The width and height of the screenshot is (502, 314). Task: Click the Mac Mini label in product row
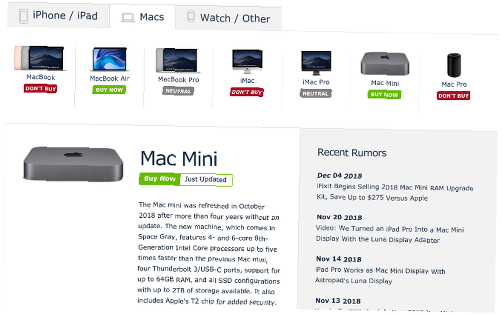tap(385, 83)
